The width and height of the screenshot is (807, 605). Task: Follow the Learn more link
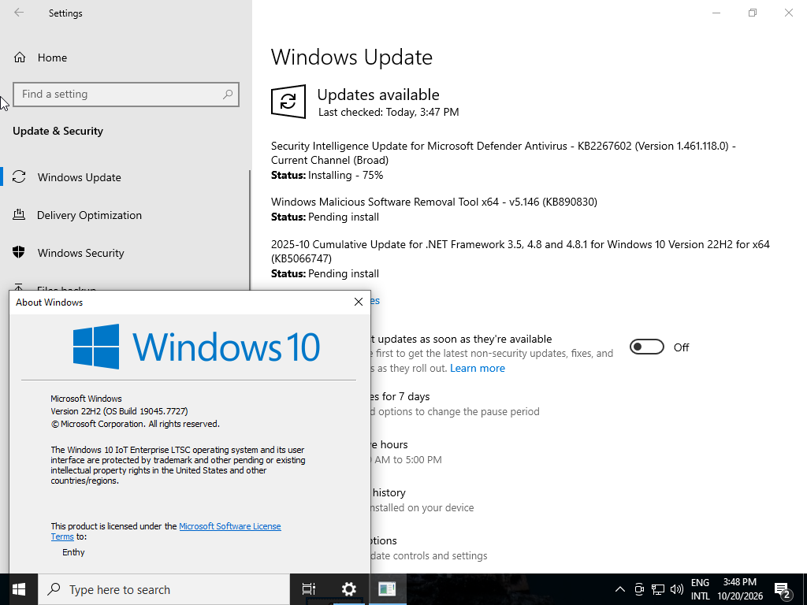(477, 369)
